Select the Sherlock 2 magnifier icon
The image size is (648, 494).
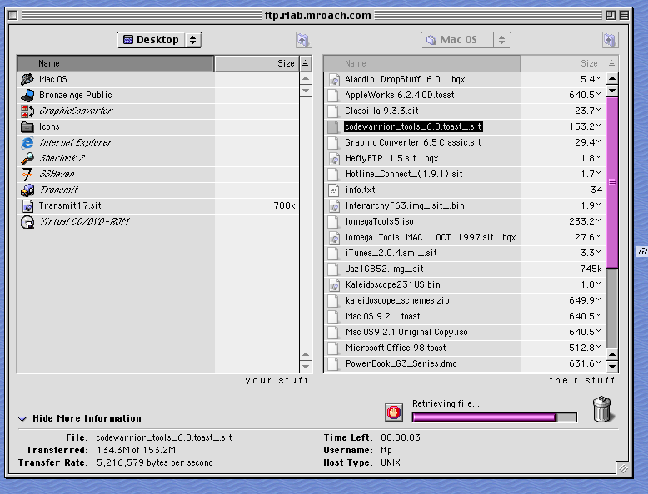[27, 158]
